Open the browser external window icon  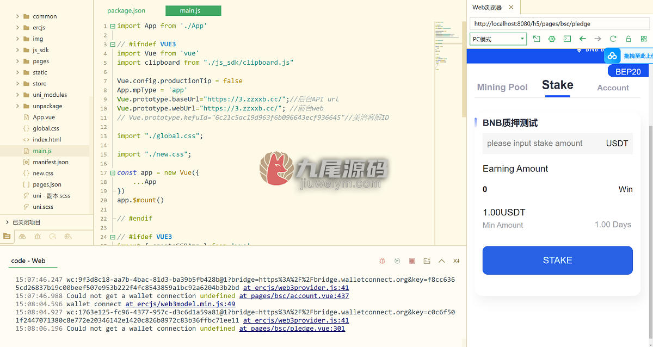tap(537, 39)
